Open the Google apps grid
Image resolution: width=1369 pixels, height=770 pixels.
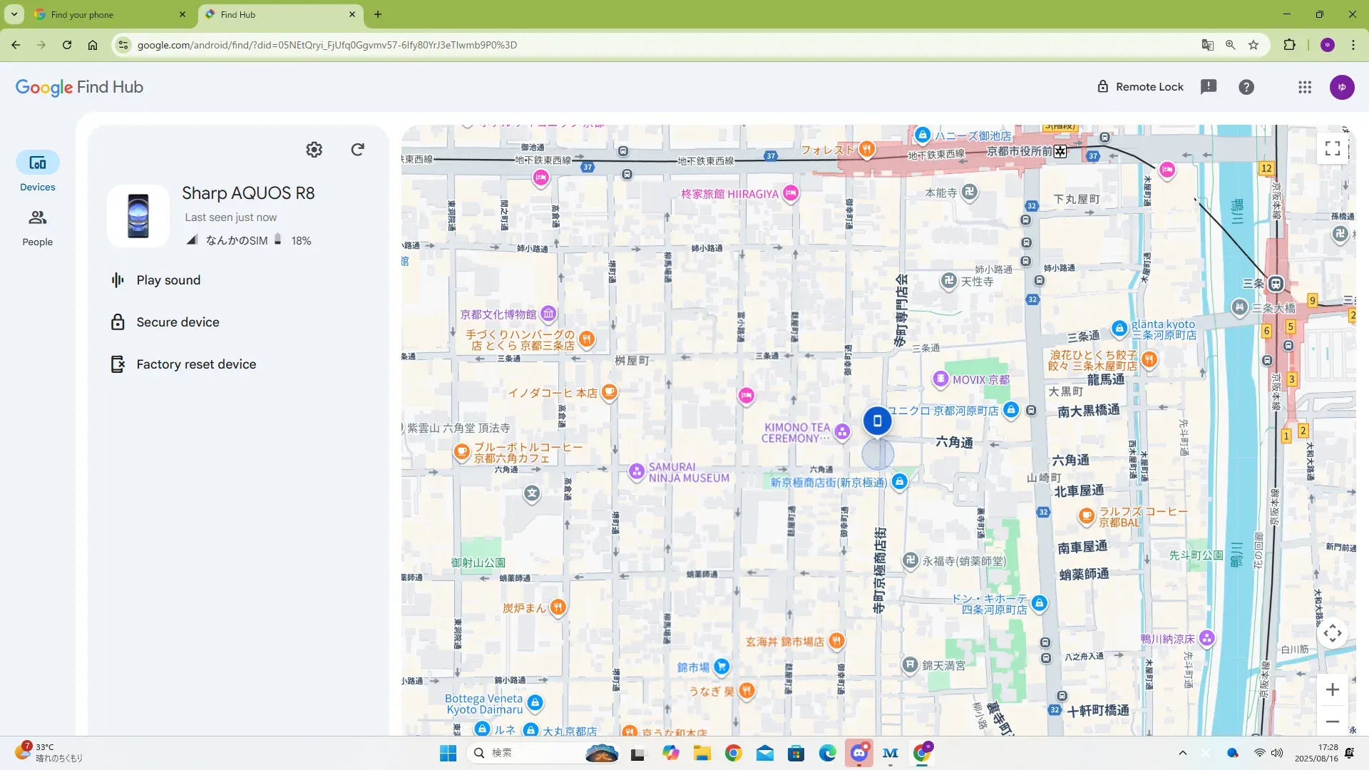click(1305, 87)
